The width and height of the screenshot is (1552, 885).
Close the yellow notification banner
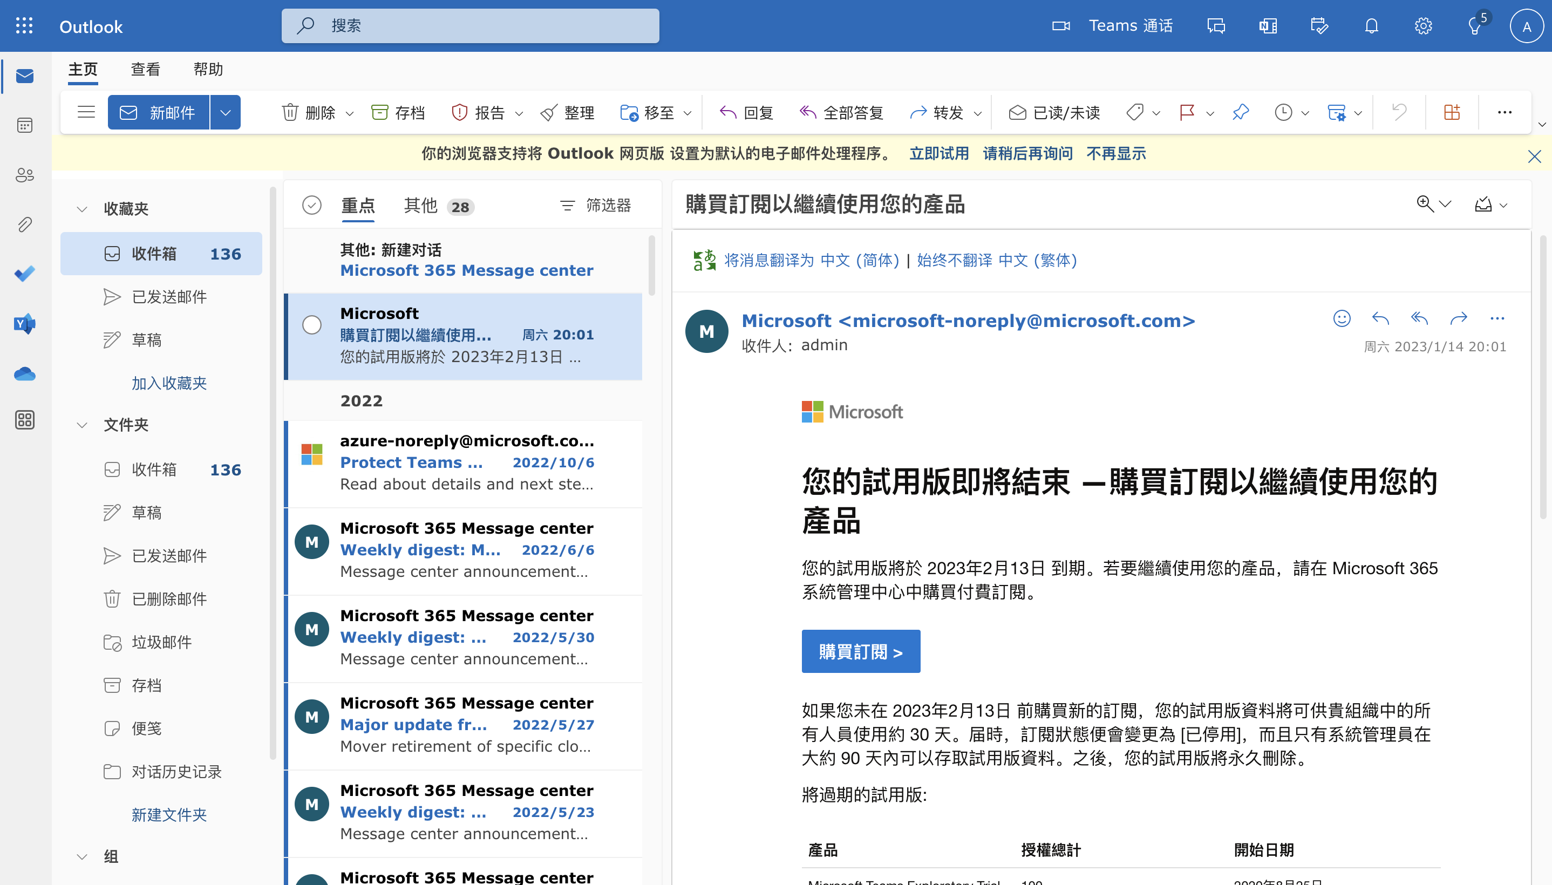click(x=1534, y=156)
